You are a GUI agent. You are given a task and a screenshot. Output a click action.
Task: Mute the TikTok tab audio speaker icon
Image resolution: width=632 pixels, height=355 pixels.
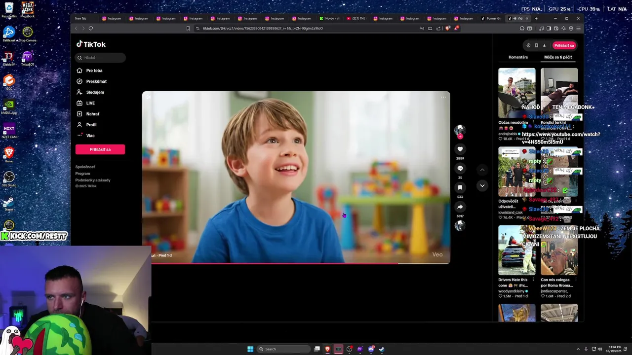pyautogui.click(x=514, y=18)
